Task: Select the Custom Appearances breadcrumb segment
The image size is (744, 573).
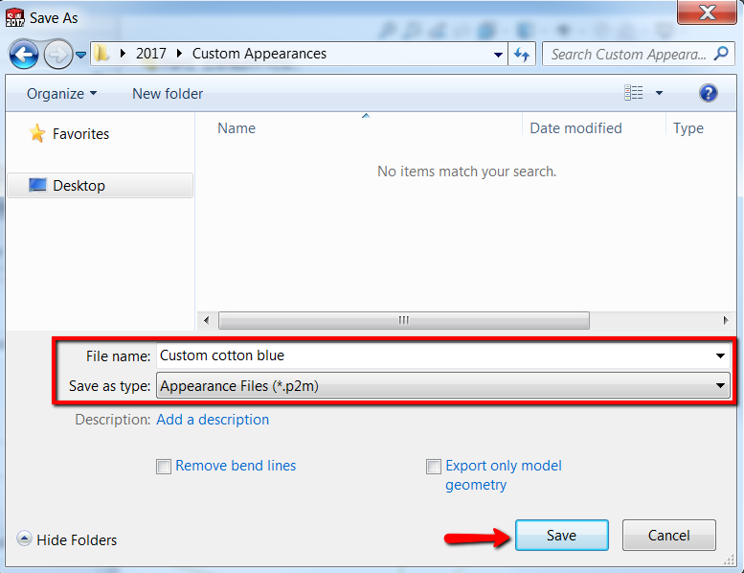Action: [x=259, y=53]
